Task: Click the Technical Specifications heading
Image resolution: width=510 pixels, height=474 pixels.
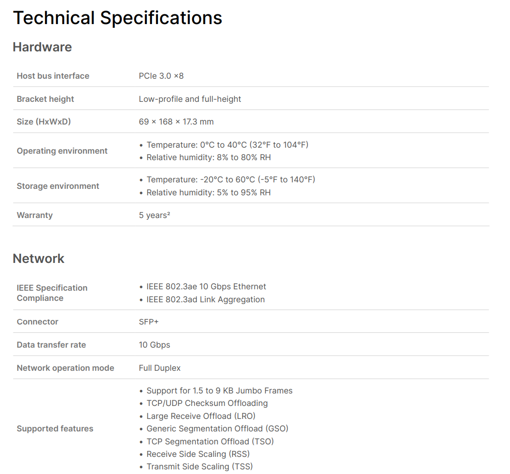Action: click(117, 18)
